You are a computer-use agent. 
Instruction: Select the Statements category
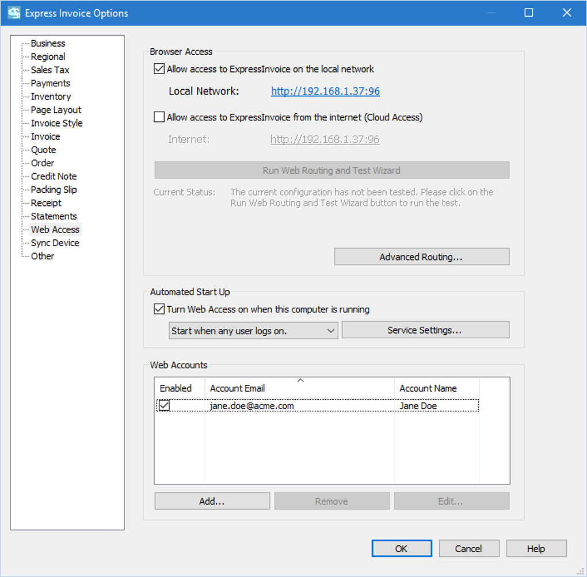(x=54, y=216)
